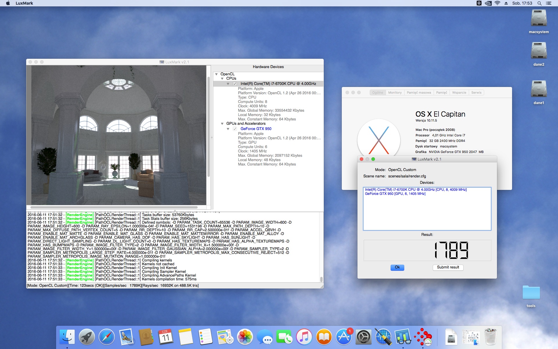Screen dimensions: 558x349
Task: Click the Devices list text box
Action: (x=427, y=209)
